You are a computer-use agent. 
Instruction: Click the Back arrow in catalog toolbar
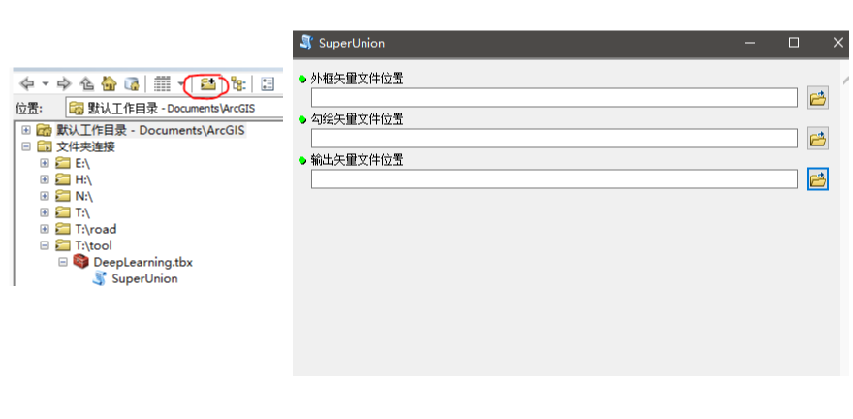point(27,84)
